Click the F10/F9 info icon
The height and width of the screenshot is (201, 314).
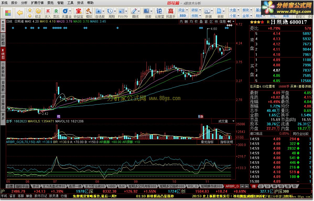coord(121,11)
